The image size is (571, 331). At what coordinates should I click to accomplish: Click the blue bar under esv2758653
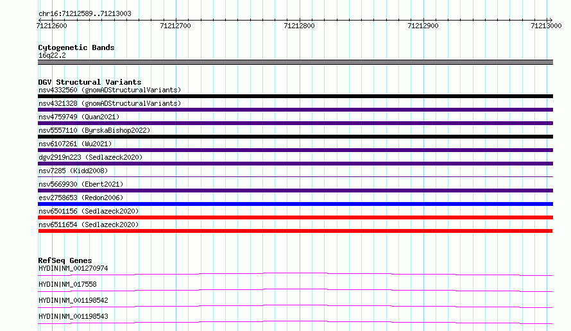295,204
